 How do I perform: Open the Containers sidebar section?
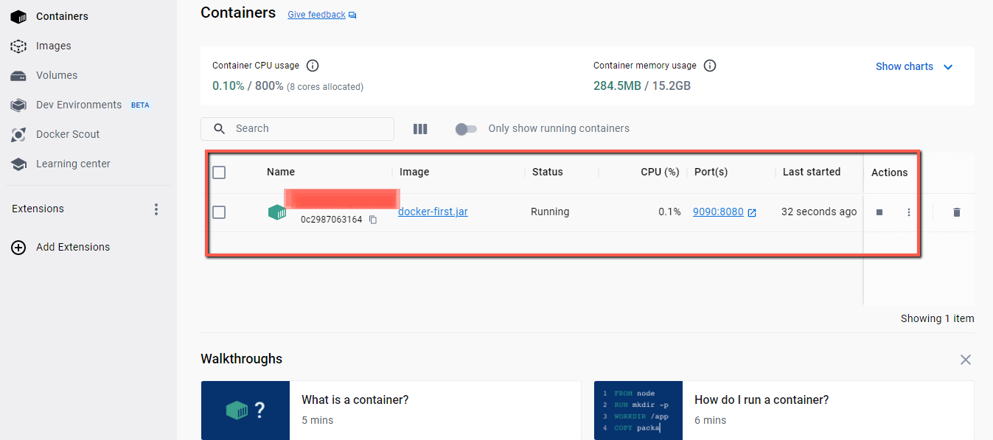[x=62, y=16]
